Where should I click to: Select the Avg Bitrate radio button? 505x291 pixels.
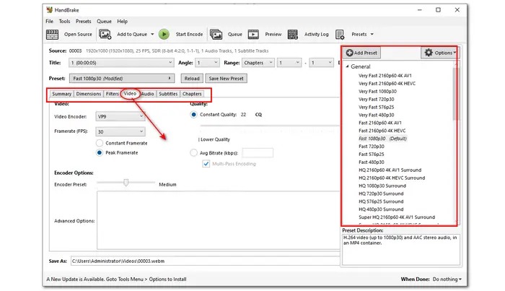[x=193, y=153]
